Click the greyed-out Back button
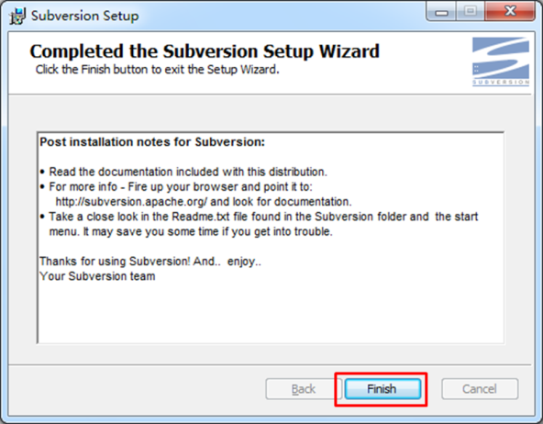This screenshot has height=424, width=543. 304,389
